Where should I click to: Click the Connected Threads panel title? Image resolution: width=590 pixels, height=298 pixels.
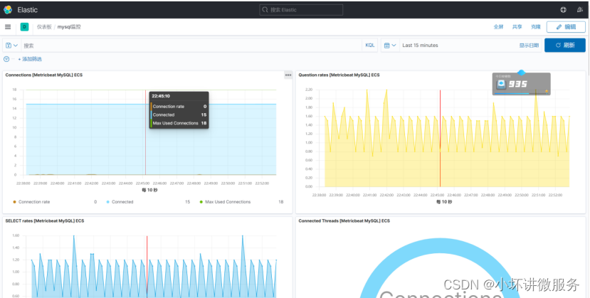click(x=344, y=221)
